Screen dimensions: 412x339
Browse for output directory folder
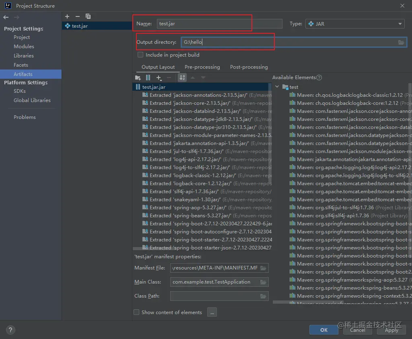[401, 42]
